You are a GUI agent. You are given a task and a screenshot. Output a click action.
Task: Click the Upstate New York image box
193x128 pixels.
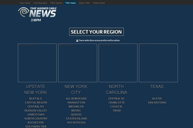[37, 63]
